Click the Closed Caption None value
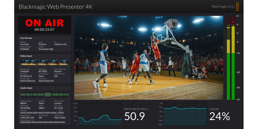258x129 pixels. (41, 76)
